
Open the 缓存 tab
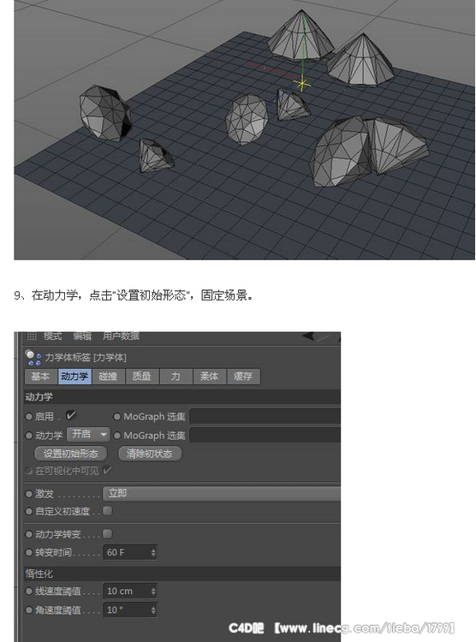pos(243,377)
